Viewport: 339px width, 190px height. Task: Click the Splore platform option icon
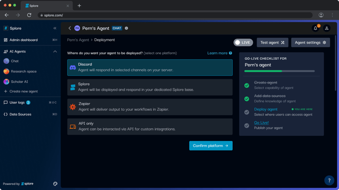(x=73, y=87)
